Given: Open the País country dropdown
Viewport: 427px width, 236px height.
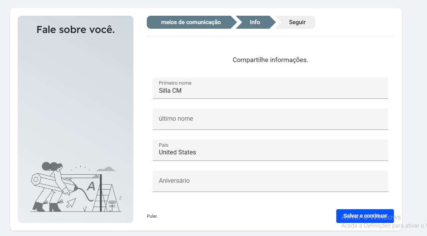Looking at the screenshot, I should pos(270,150).
